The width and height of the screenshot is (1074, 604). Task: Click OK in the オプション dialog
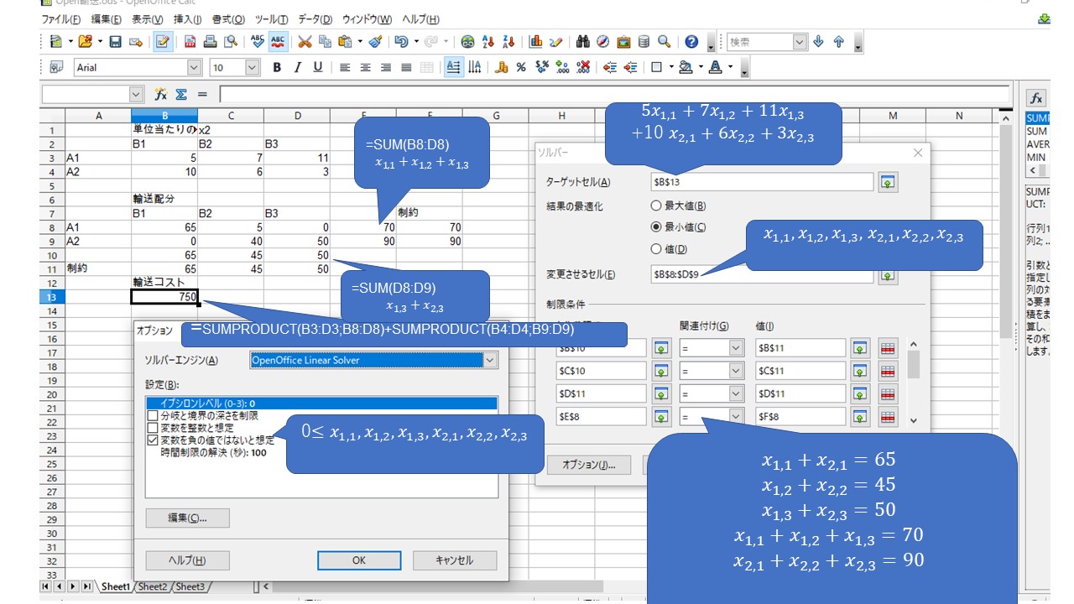[x=358, y=560]
